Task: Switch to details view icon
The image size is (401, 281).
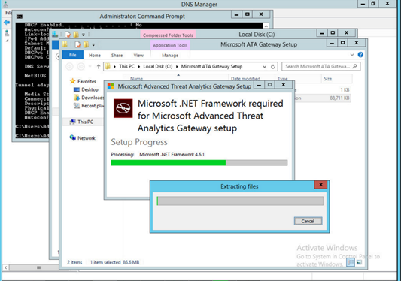Action: [x=351, y=262]
